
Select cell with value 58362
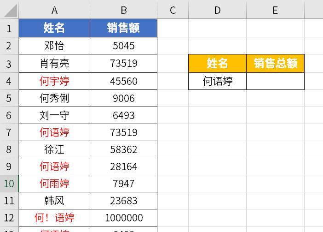124,149
